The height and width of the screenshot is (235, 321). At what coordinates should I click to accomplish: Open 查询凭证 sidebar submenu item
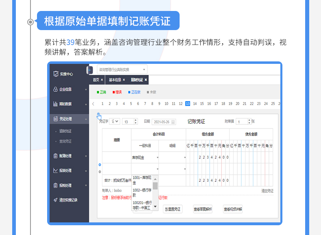click(65, 141)
